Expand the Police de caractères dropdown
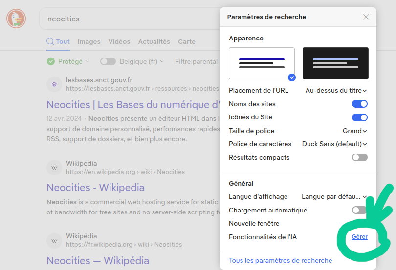This screenshot has width=396, height=270. coord(334,144)
